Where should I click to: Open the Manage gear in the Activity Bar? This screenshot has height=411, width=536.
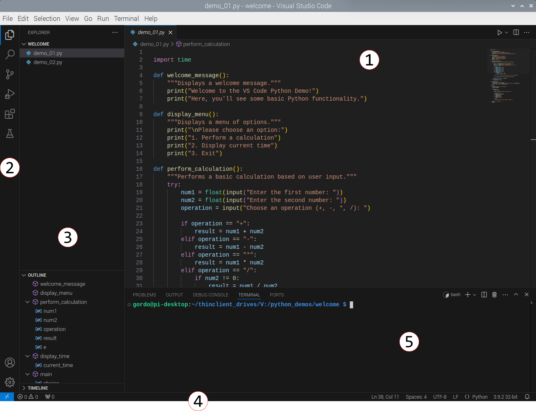[x=9, y=382]
